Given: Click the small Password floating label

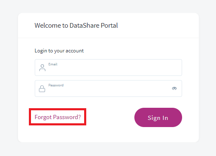Looking at the screenshot, I should click(x=56, y=85).
